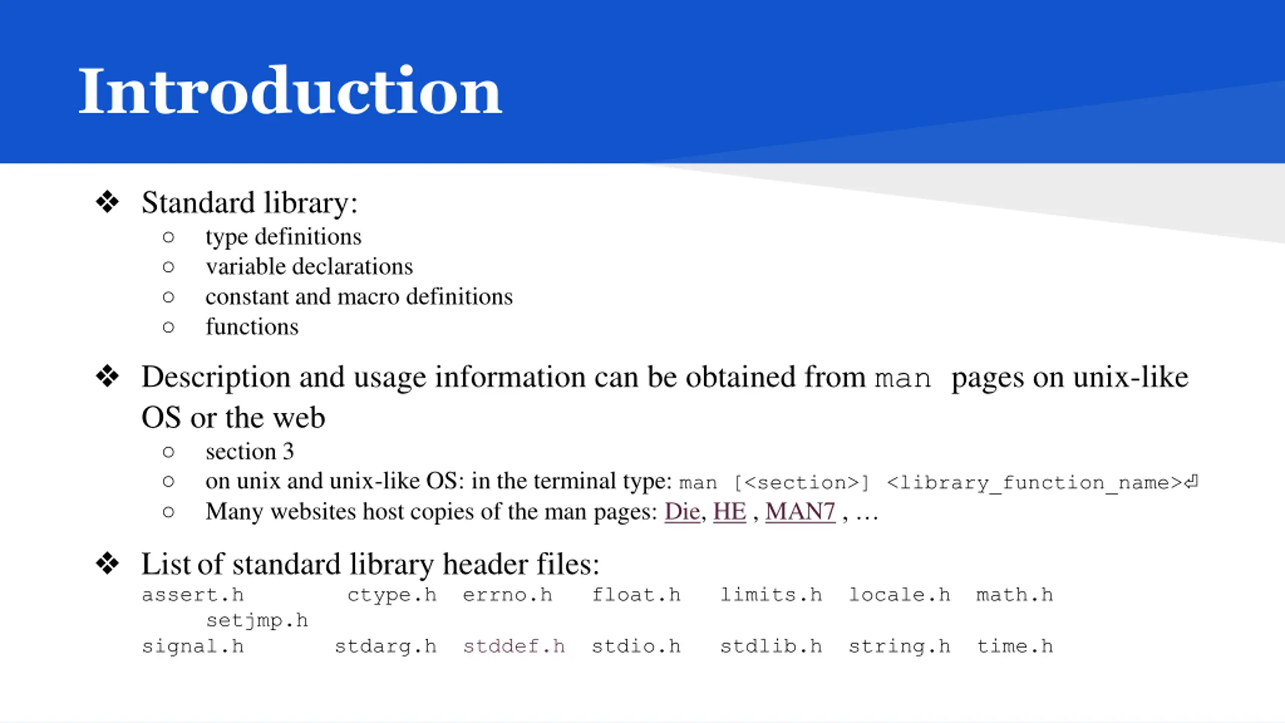The width and height of the screenshot is (1285, 723).
Task: Click the float.h header name
Action: coord(636,595)
